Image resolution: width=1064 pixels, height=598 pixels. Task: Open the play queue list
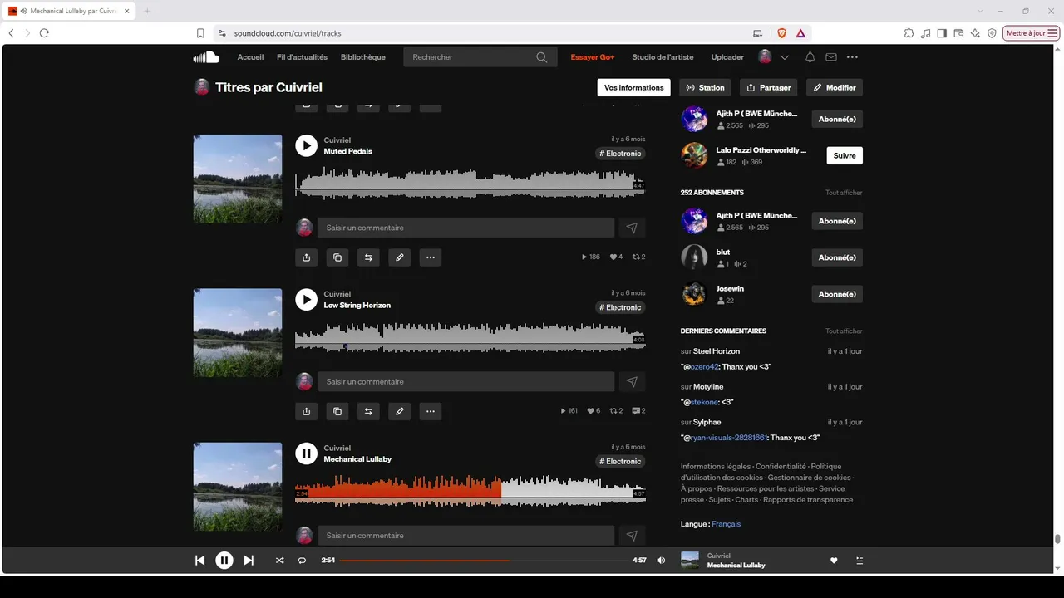tap(860, 561)
